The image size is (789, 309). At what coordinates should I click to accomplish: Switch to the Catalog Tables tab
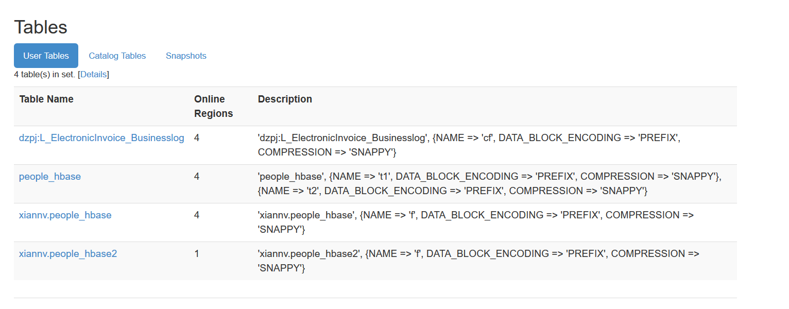point(117,56)
